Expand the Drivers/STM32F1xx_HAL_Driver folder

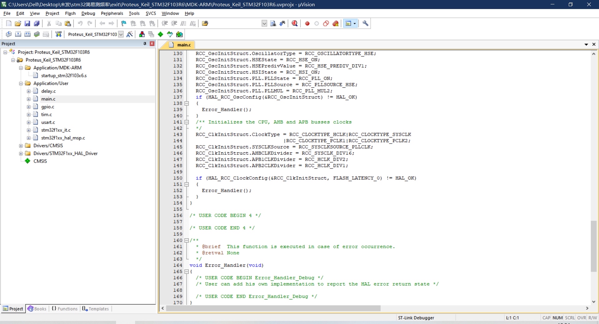(x=21, y=154)
